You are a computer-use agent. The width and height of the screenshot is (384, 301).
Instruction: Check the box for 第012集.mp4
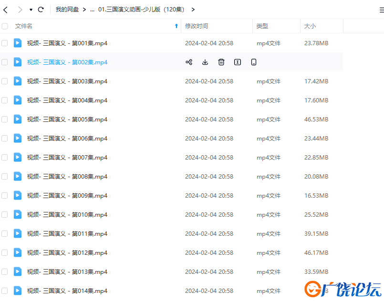(5, 253)
